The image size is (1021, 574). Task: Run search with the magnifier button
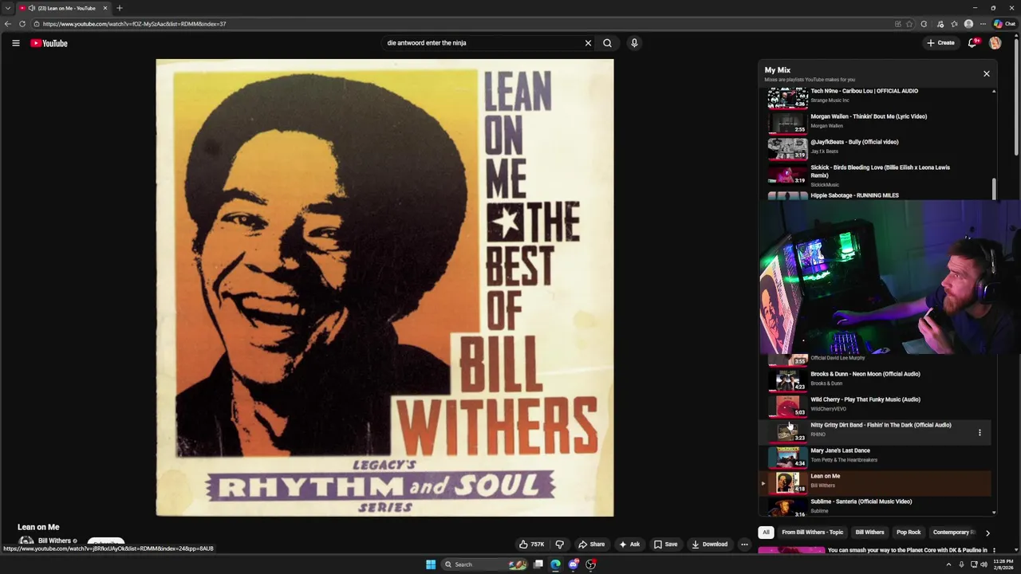(x=608, y=43)
